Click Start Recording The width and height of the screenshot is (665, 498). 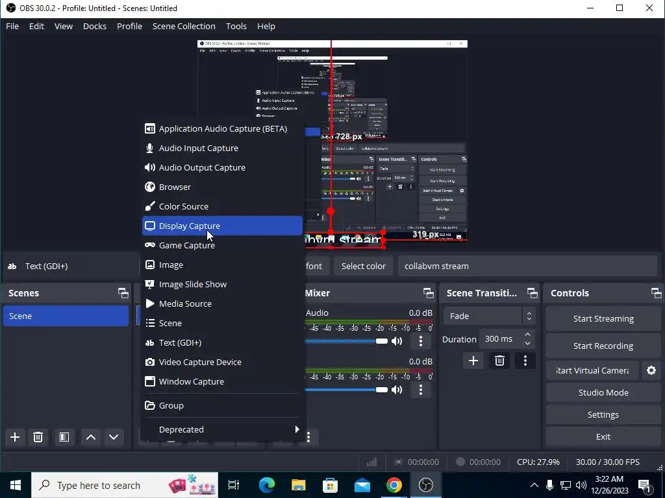(x=603, y=346)
